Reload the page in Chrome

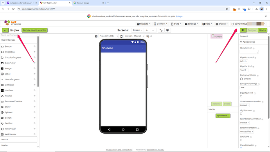[13, 9]
